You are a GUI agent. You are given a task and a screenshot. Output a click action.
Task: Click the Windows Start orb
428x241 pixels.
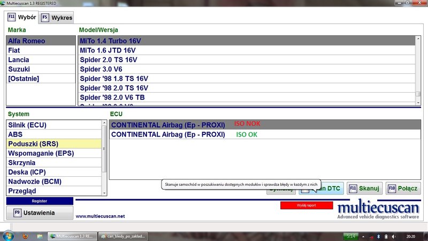8,236
